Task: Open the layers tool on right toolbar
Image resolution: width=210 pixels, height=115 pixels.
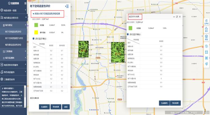Action: 206,37
